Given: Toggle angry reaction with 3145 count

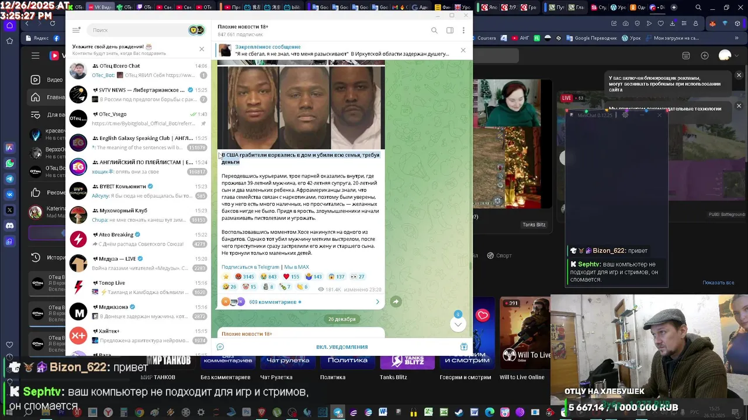Looking at the screenshot, I should click(245, 276).
